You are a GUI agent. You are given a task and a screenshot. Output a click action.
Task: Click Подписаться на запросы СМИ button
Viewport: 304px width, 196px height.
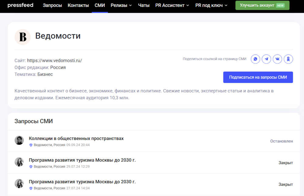258,77
